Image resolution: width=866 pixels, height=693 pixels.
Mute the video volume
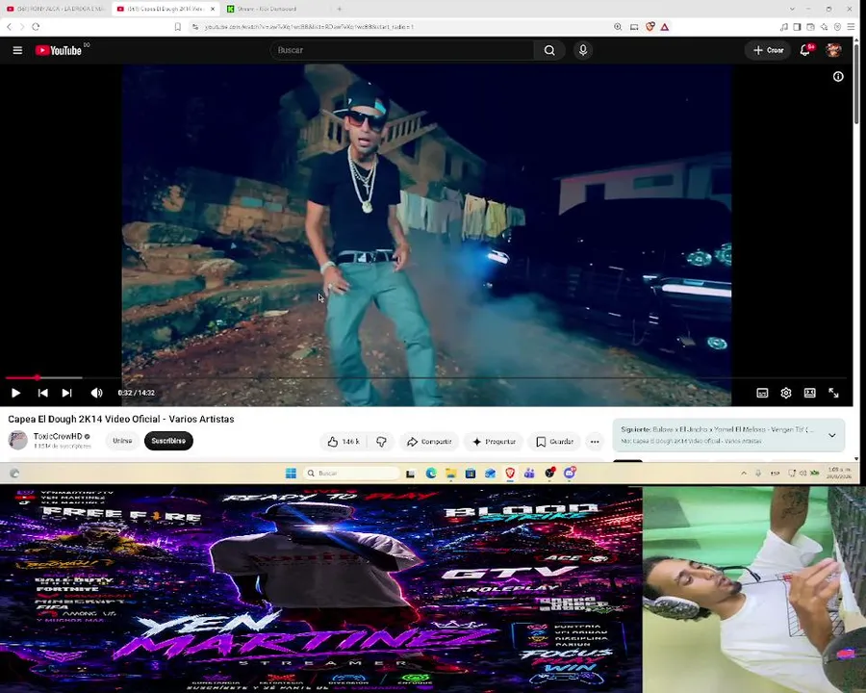point(96,393)
